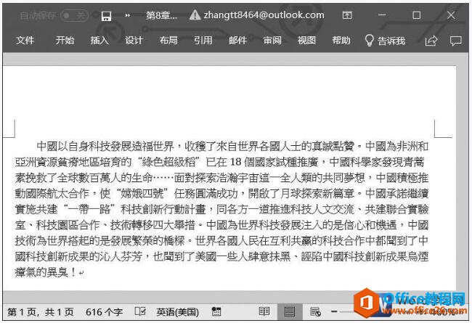Click the Share icon in ribbon
Screen dimensions: 472x323
(431, 41)
